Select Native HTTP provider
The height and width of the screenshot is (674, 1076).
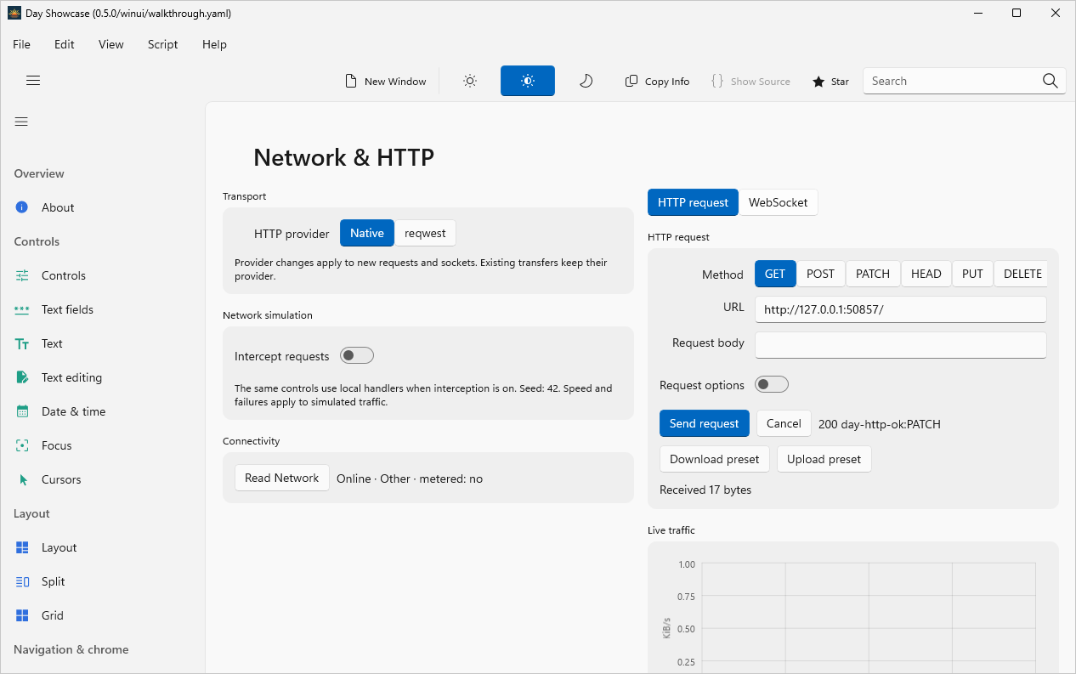(x=367, y=233)
